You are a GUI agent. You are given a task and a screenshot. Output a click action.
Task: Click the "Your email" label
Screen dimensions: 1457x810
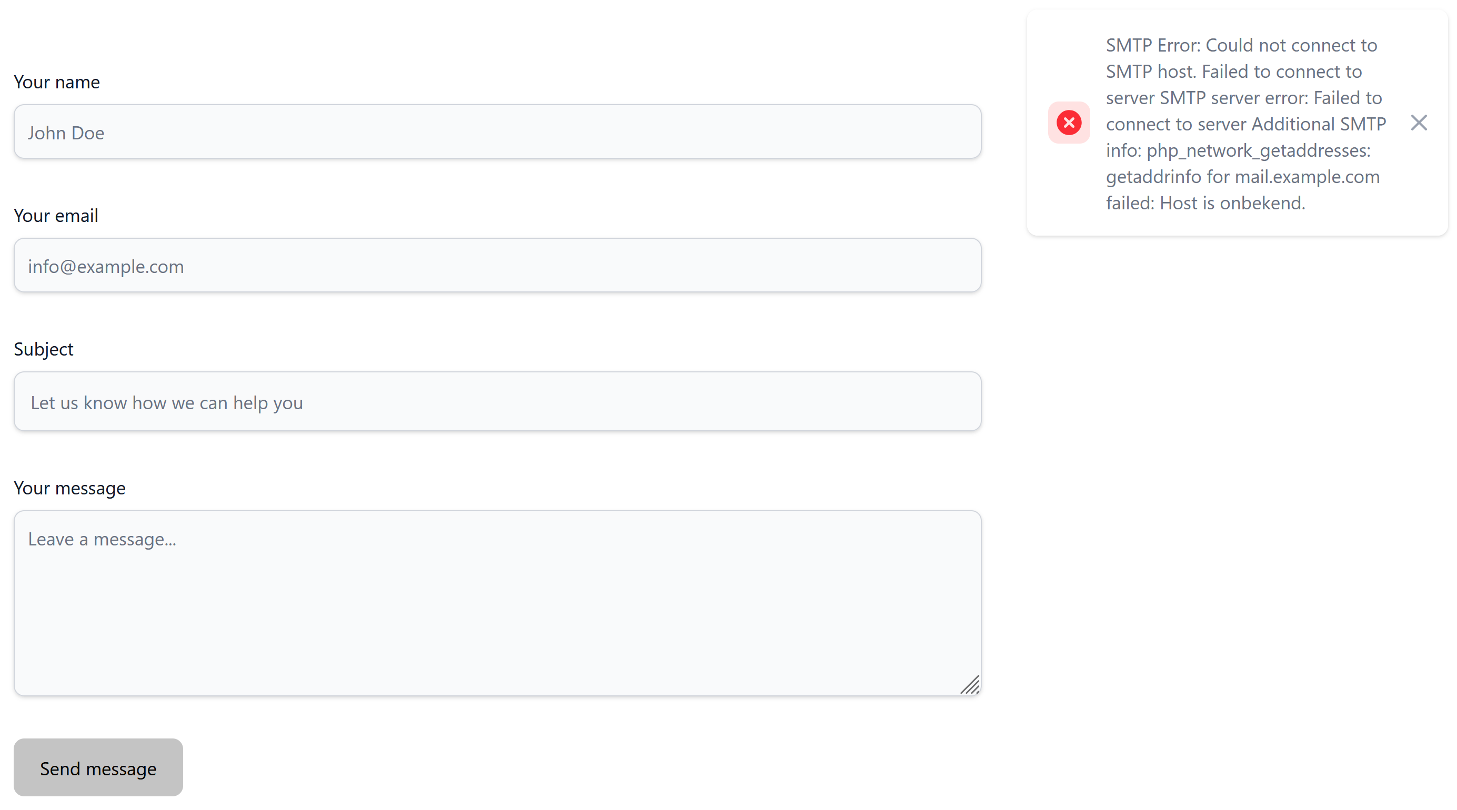tap(56, 216)
